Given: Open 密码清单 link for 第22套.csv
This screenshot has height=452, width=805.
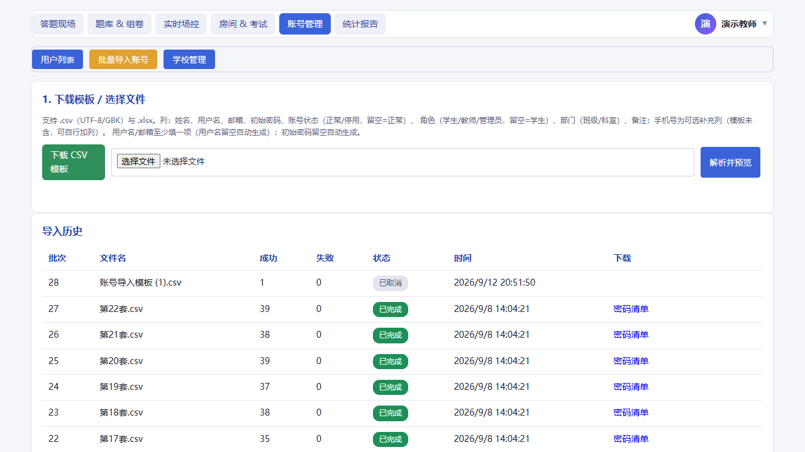Looking at the screenshot, I should [x=631, y=309].
